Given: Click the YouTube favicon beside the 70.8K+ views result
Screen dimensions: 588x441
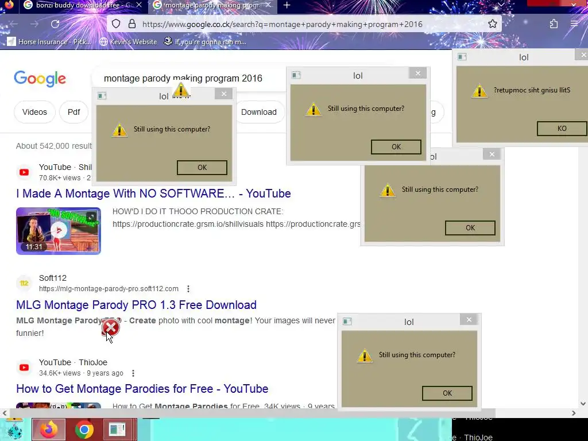Looking at the screenshot, I should pos(24,172).
